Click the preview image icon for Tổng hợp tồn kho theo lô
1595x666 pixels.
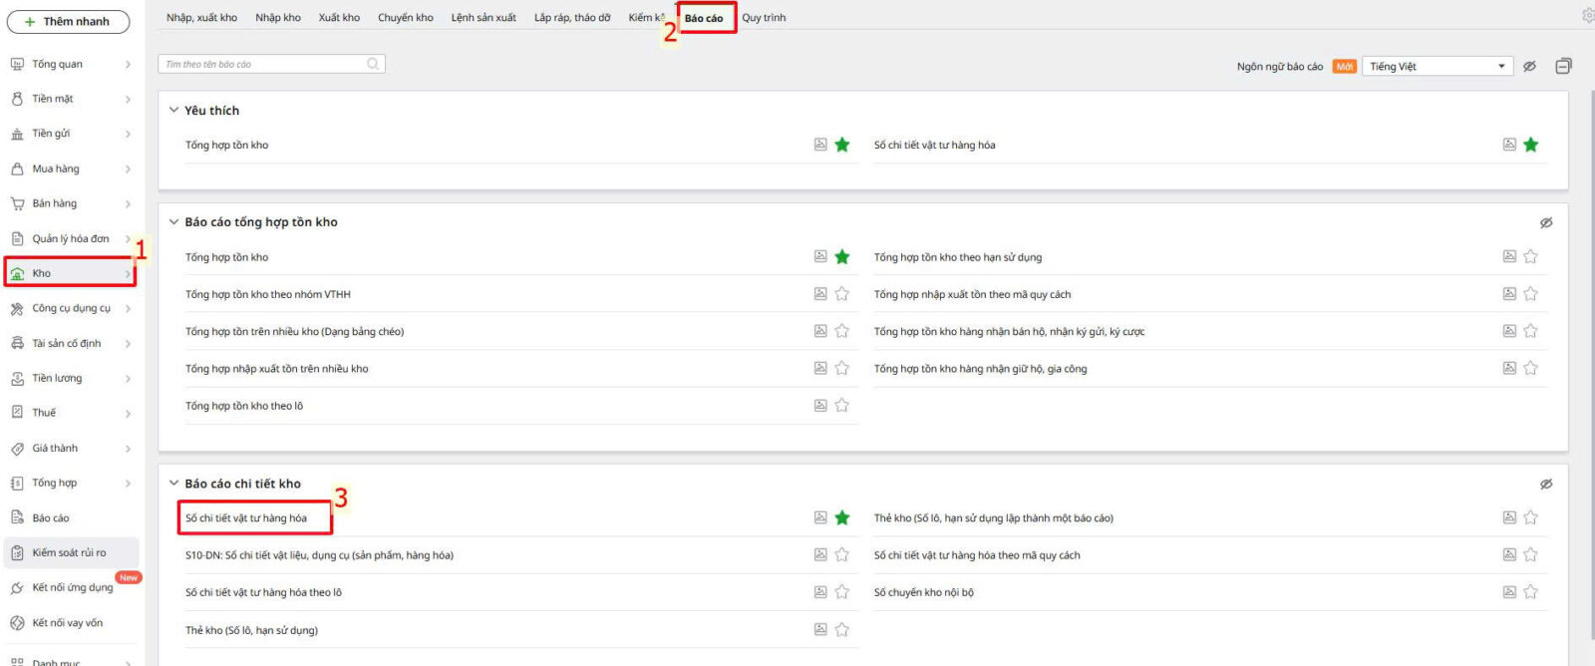pos(820,406)
